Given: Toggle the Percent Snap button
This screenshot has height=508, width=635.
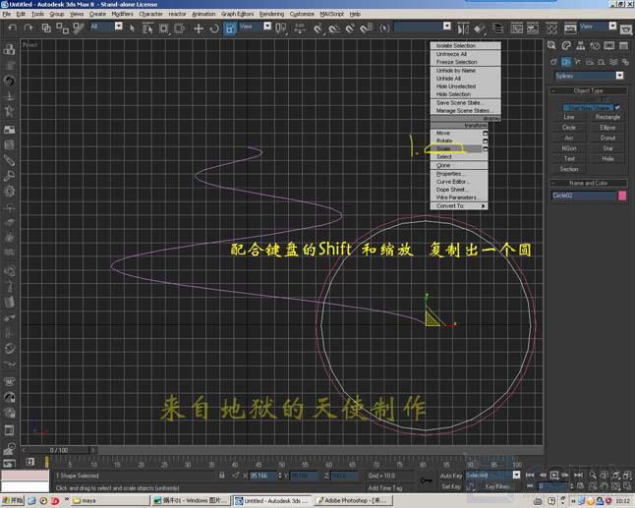Looking at the screenshot, I should coord(350,28).
